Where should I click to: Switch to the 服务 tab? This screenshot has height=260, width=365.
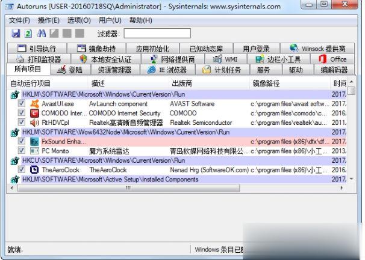(266, 70)
